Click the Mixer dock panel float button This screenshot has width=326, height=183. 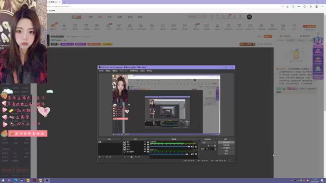point(198,139)
